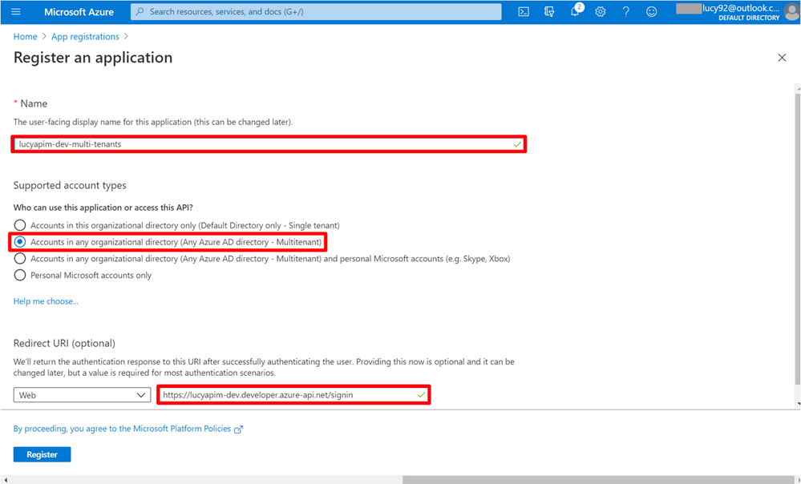Viewport: 801px width, 484px height.
Task: Click the application Name input field
Action: [x=269, y=144]
